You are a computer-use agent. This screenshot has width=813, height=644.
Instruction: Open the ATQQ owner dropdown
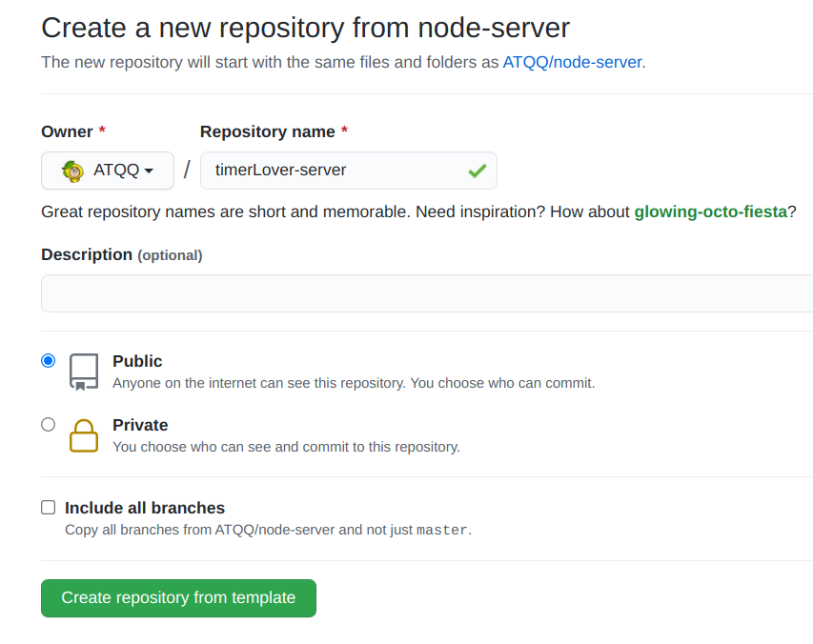coord(108,171)
